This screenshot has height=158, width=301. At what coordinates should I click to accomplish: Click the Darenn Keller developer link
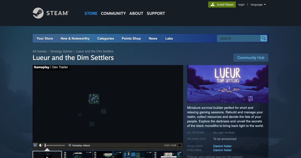222,146
